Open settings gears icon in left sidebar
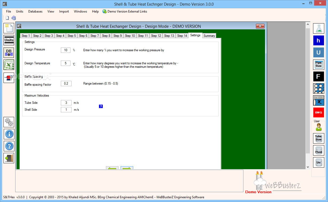The image size is (328, 202). tap(9, 122)
